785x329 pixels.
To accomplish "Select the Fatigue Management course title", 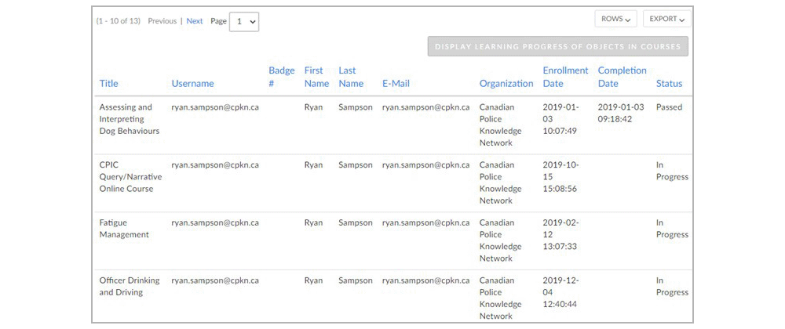I will (124, 229).
